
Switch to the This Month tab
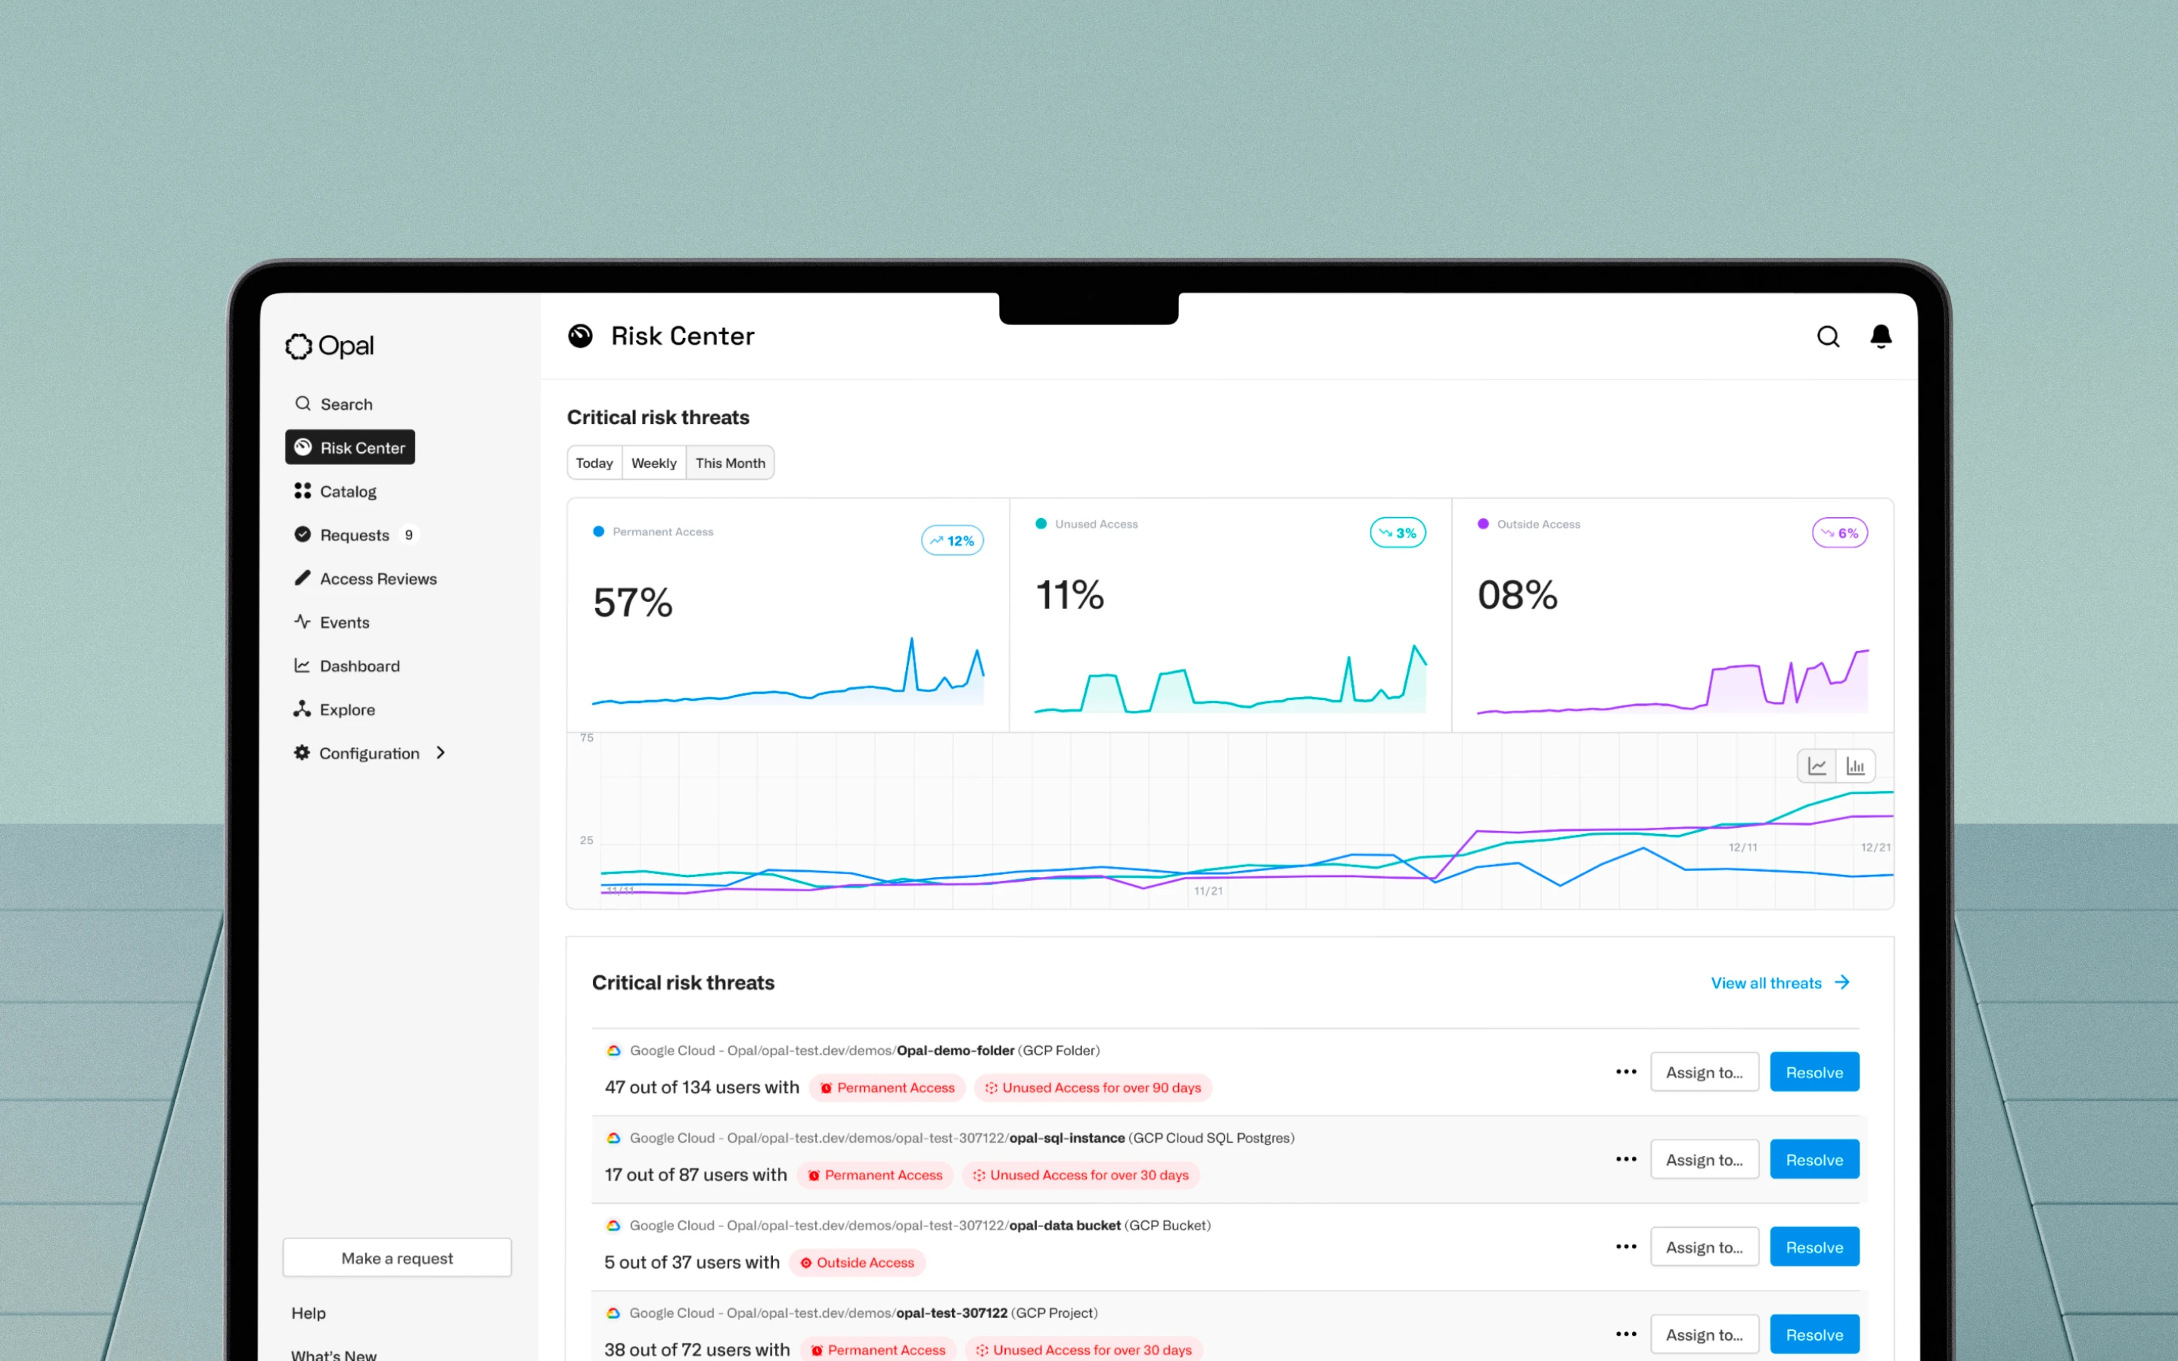730,462
